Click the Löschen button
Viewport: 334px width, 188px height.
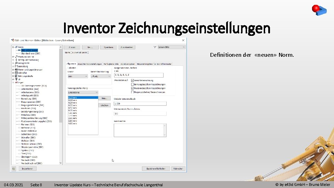[x=105, y=105]
